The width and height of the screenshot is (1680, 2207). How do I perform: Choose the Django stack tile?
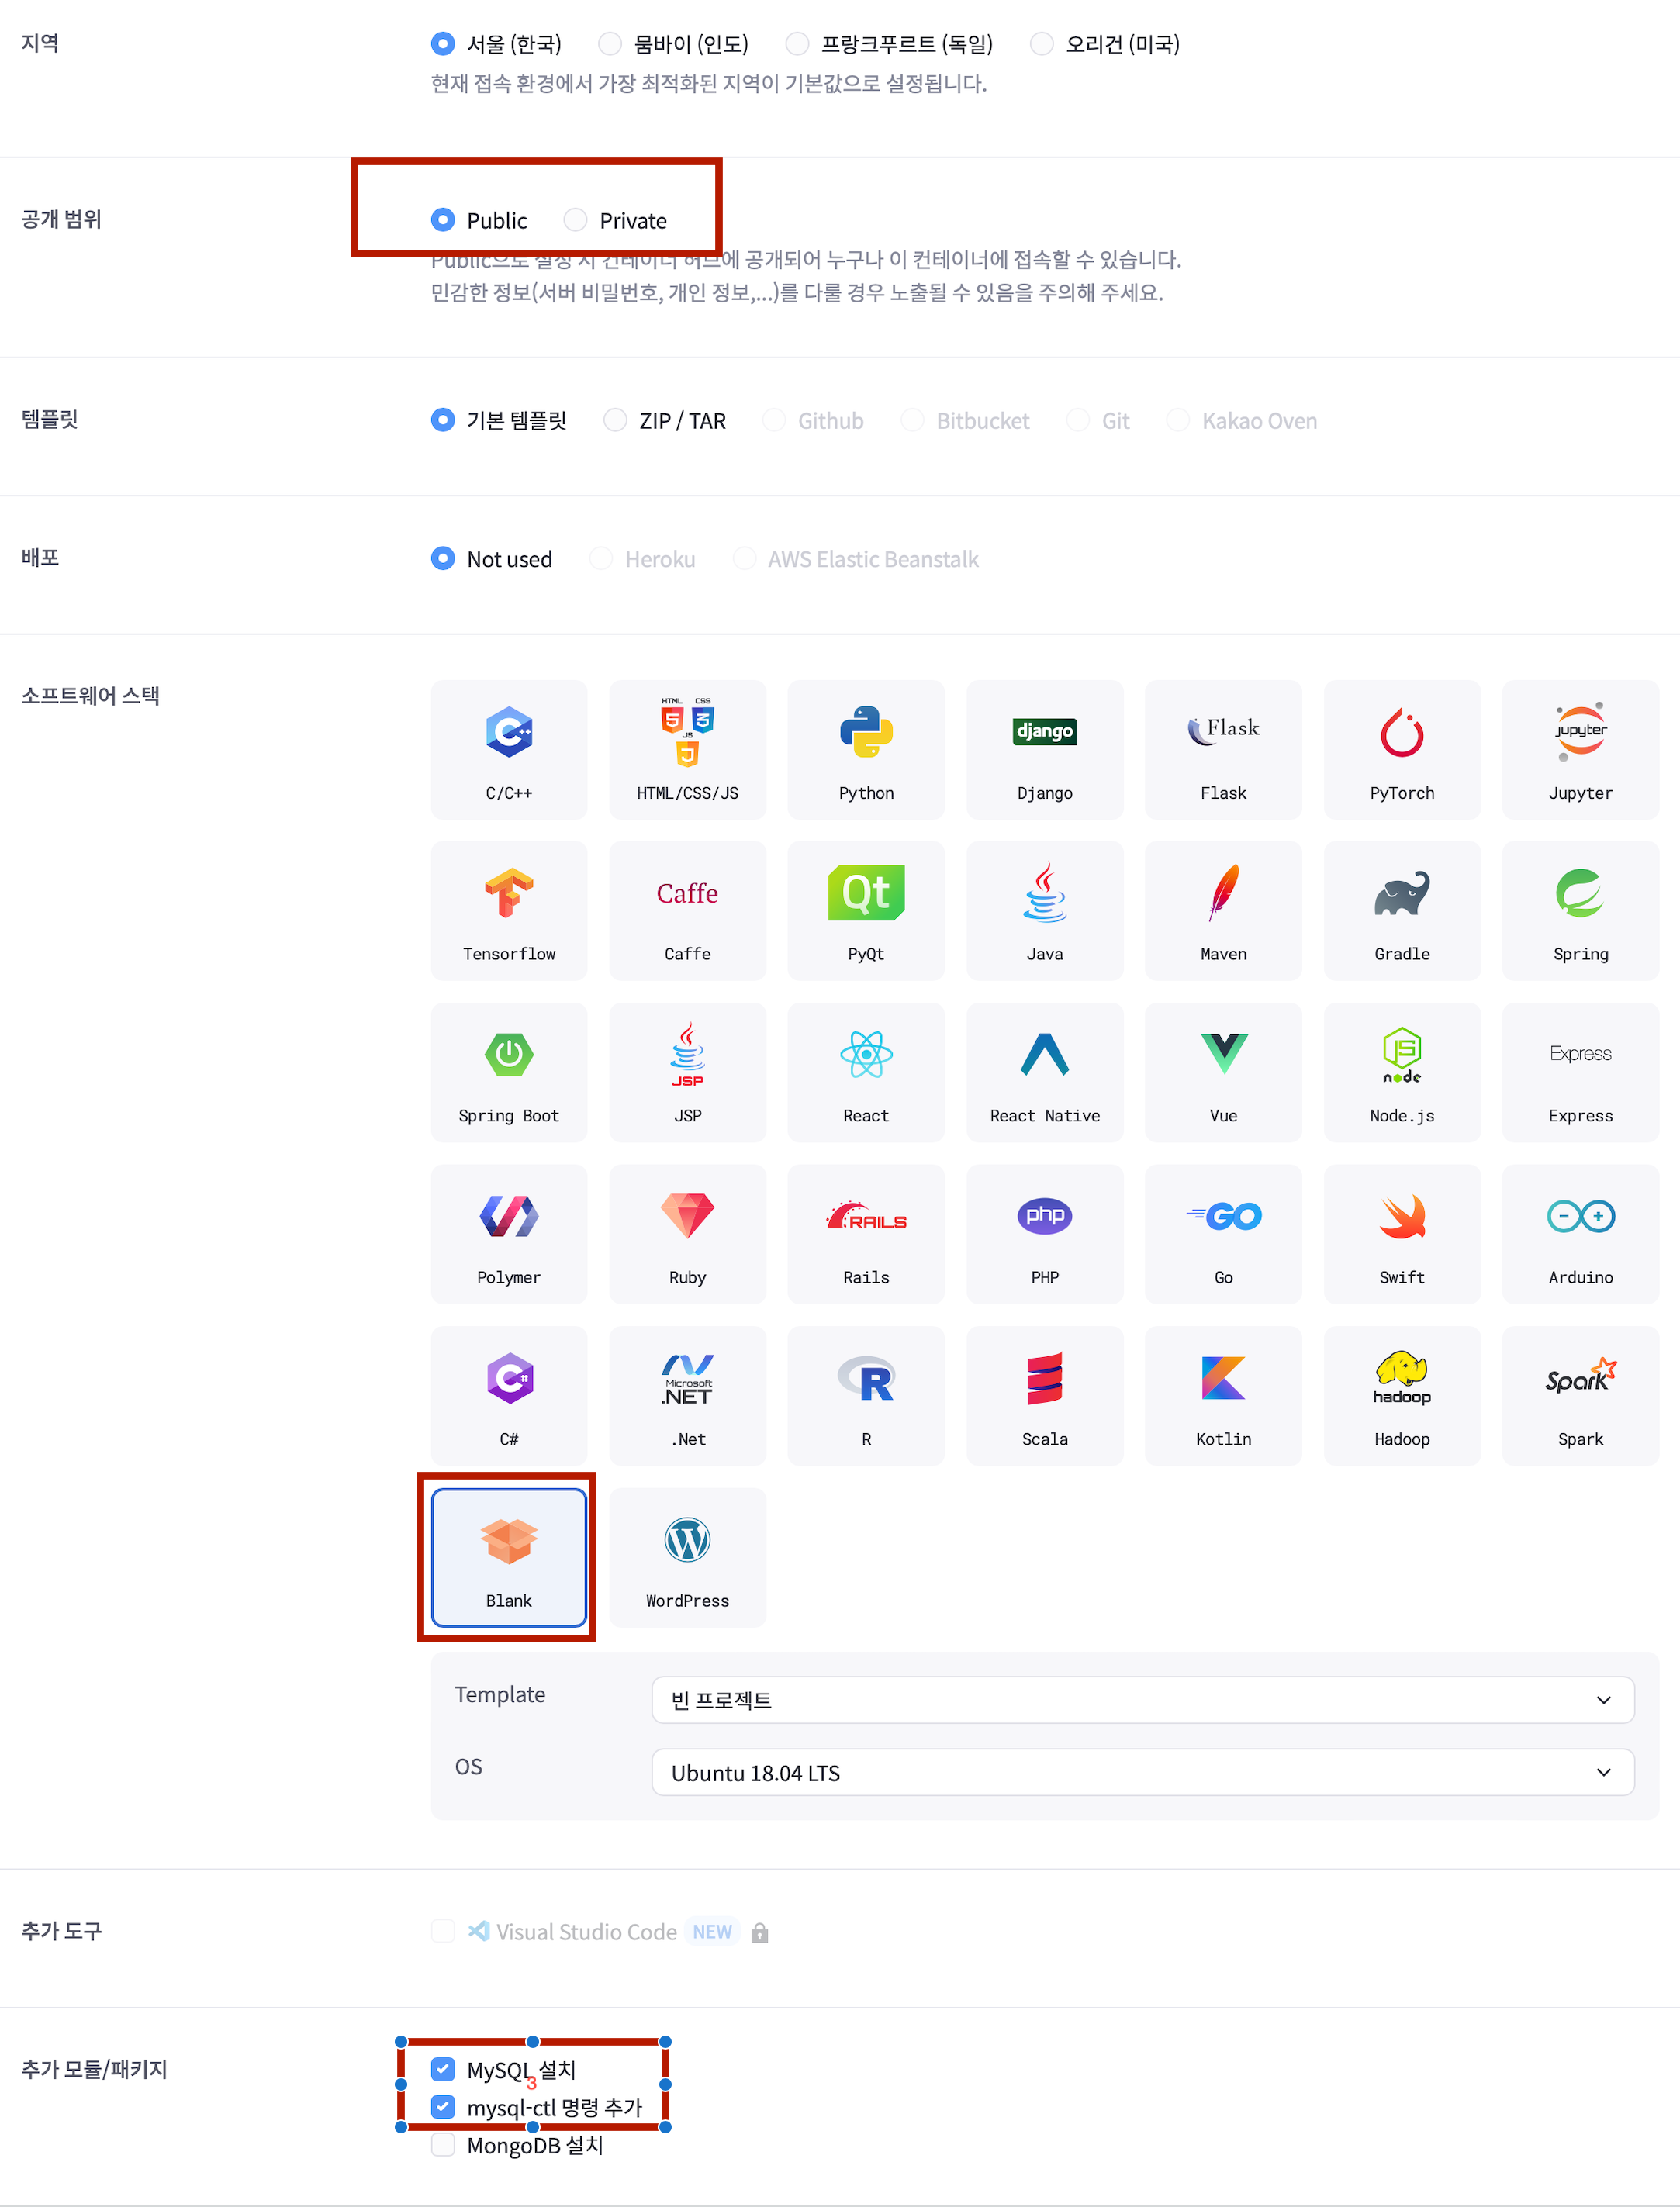1044,750
